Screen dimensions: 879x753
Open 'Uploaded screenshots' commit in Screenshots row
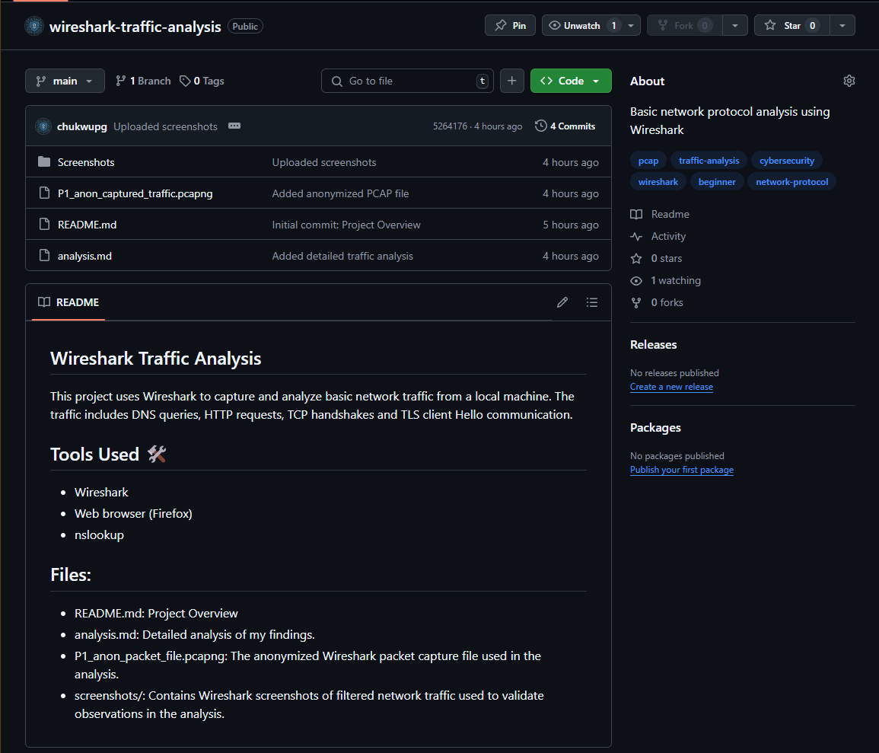click(x=324, y=162)
